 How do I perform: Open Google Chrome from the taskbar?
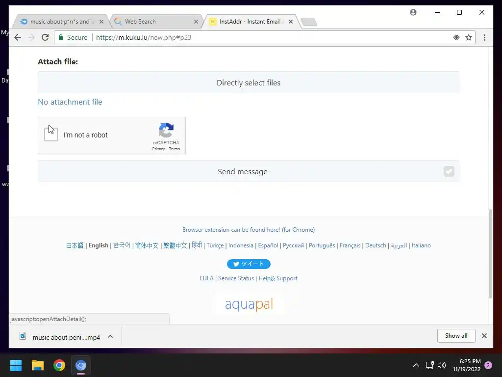coord(59,365)
